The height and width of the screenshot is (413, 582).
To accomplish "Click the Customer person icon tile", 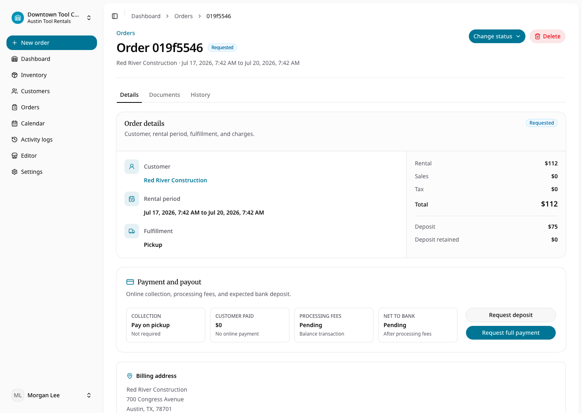I will (132, 167).
